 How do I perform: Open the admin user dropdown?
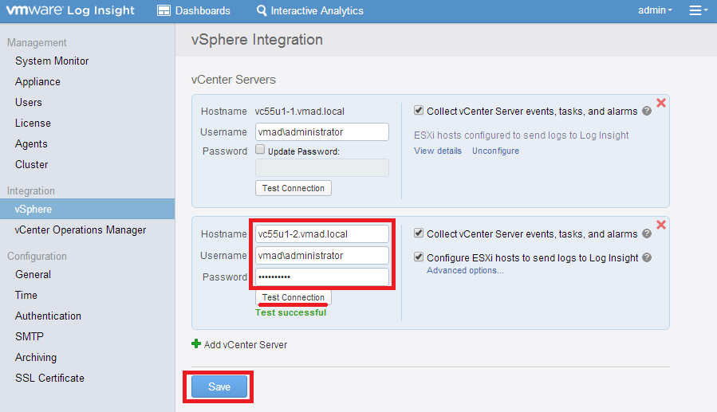tap(655, 10)
